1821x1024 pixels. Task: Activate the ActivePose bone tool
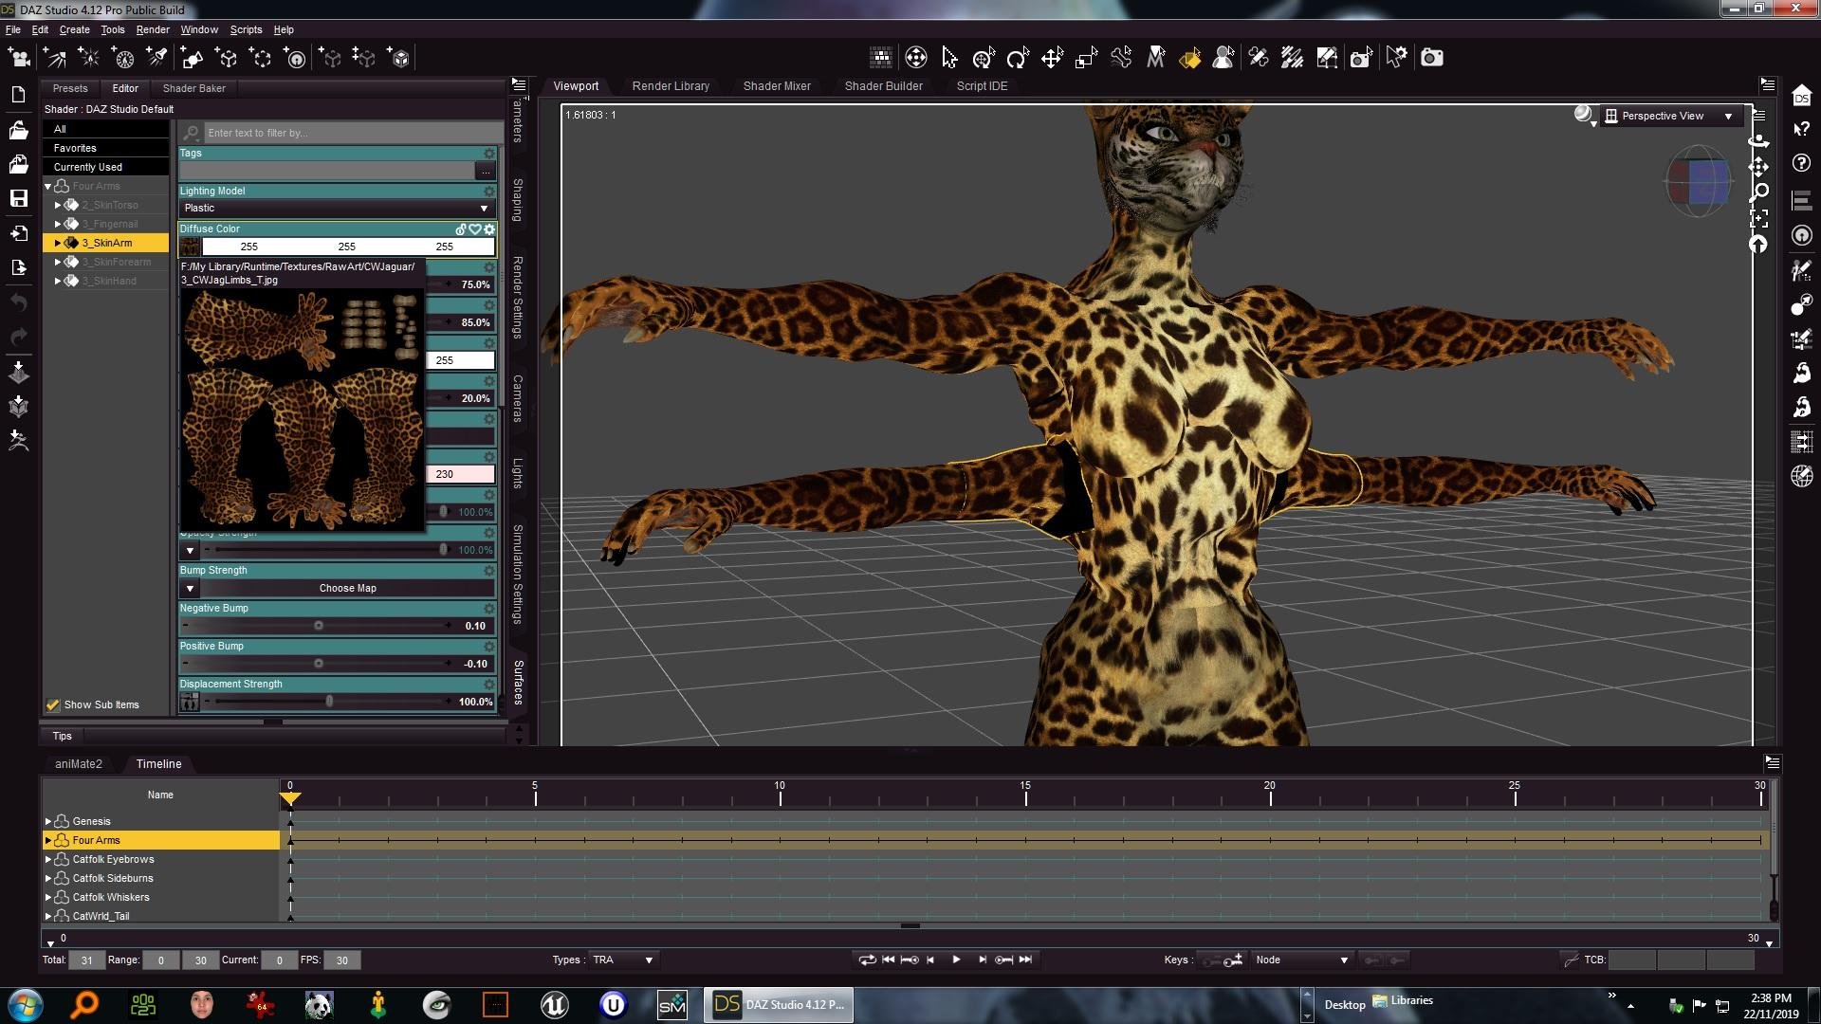[1121, 58]
